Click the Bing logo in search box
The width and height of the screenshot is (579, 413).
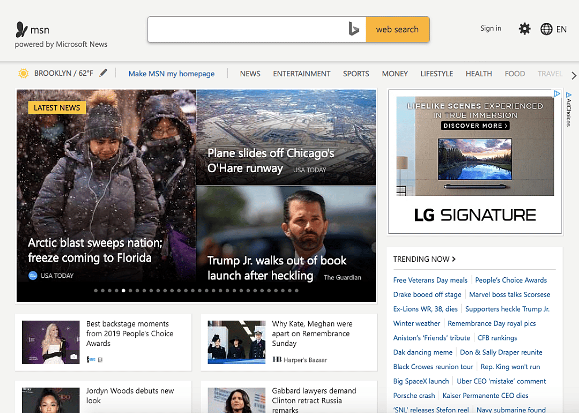(353, 29)
